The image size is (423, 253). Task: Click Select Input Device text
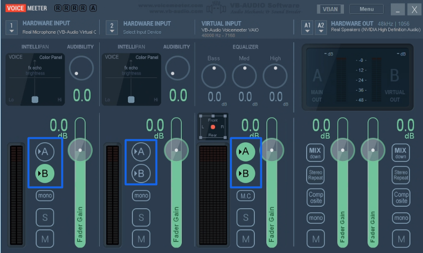pyautogui.click(x=142, y=32)
